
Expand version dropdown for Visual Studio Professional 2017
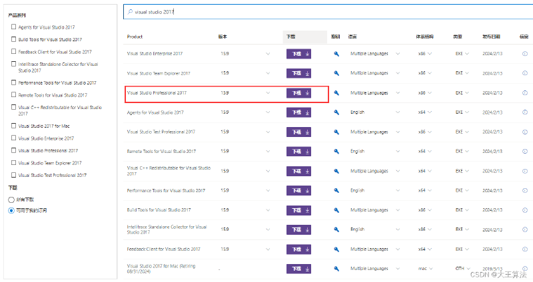268,92
